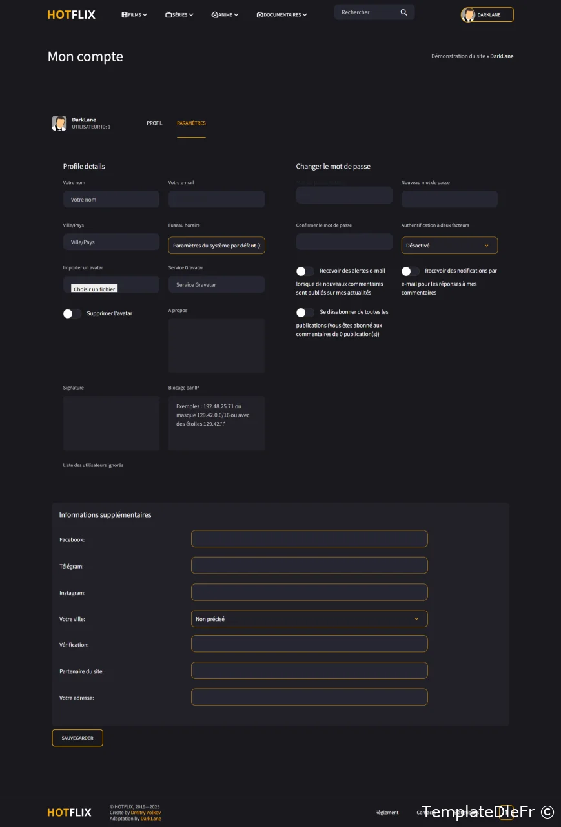Expand the Votre ville dropdown

tap(309, 619)
